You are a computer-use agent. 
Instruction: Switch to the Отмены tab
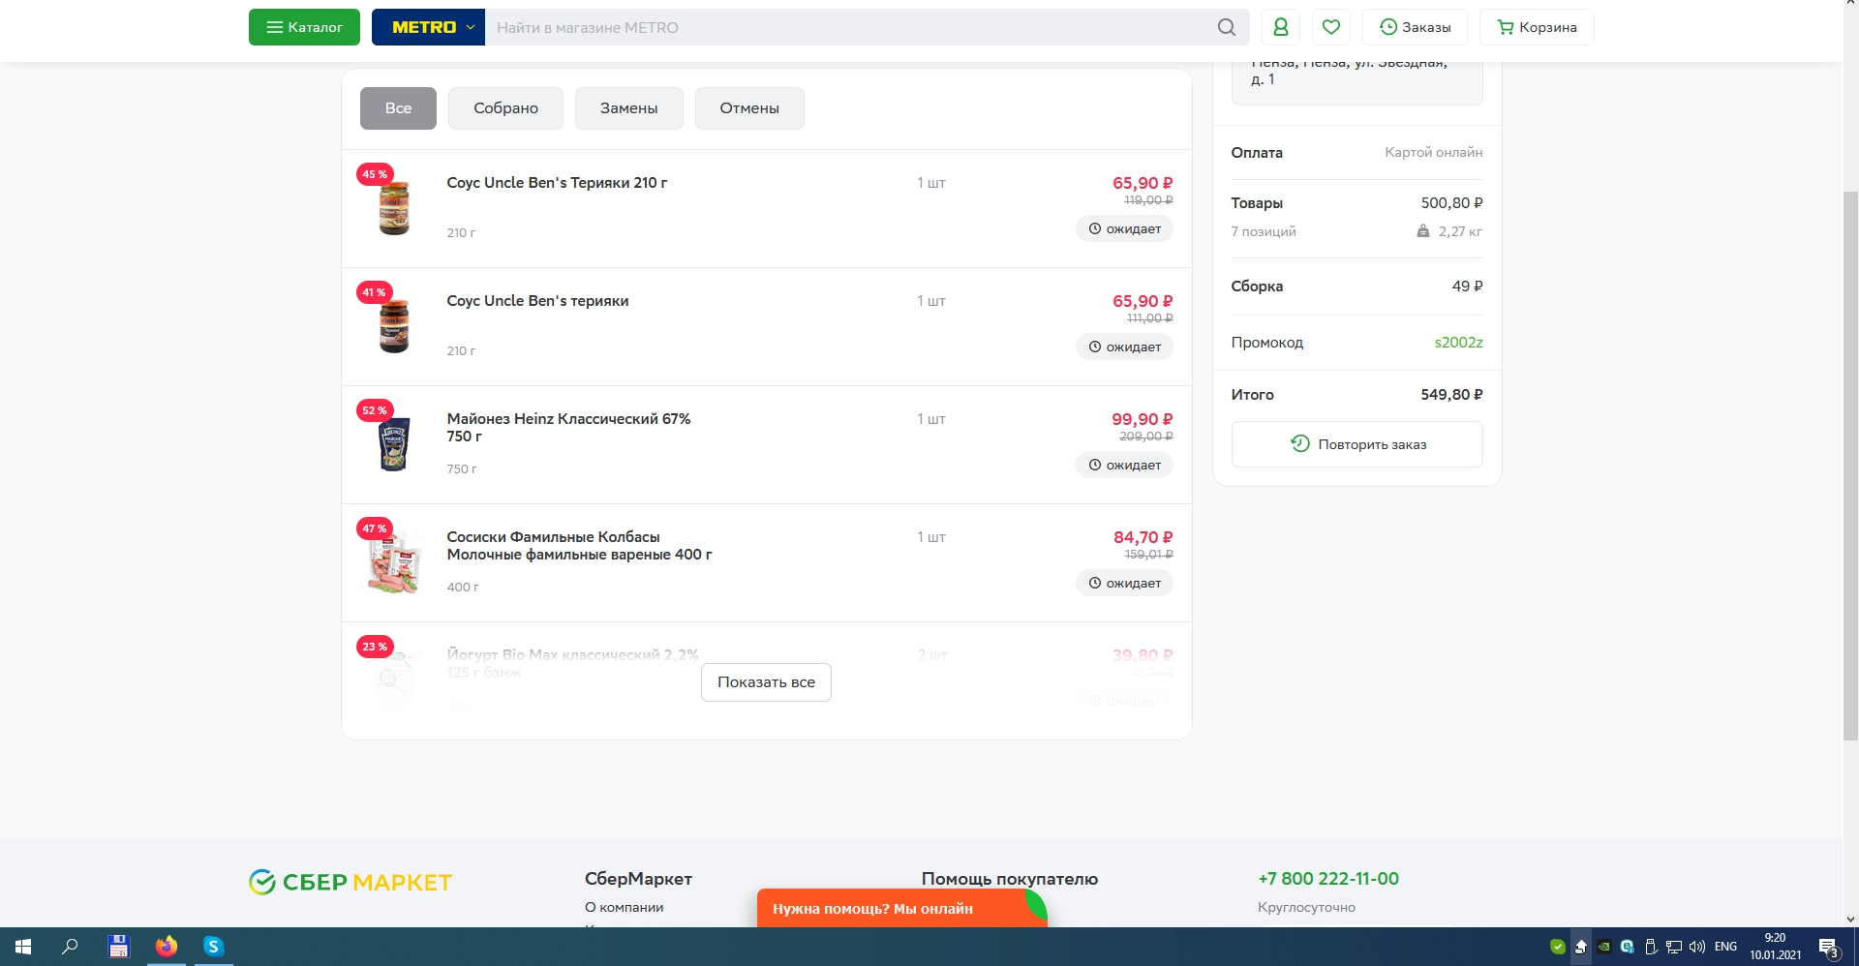point(749,108)
